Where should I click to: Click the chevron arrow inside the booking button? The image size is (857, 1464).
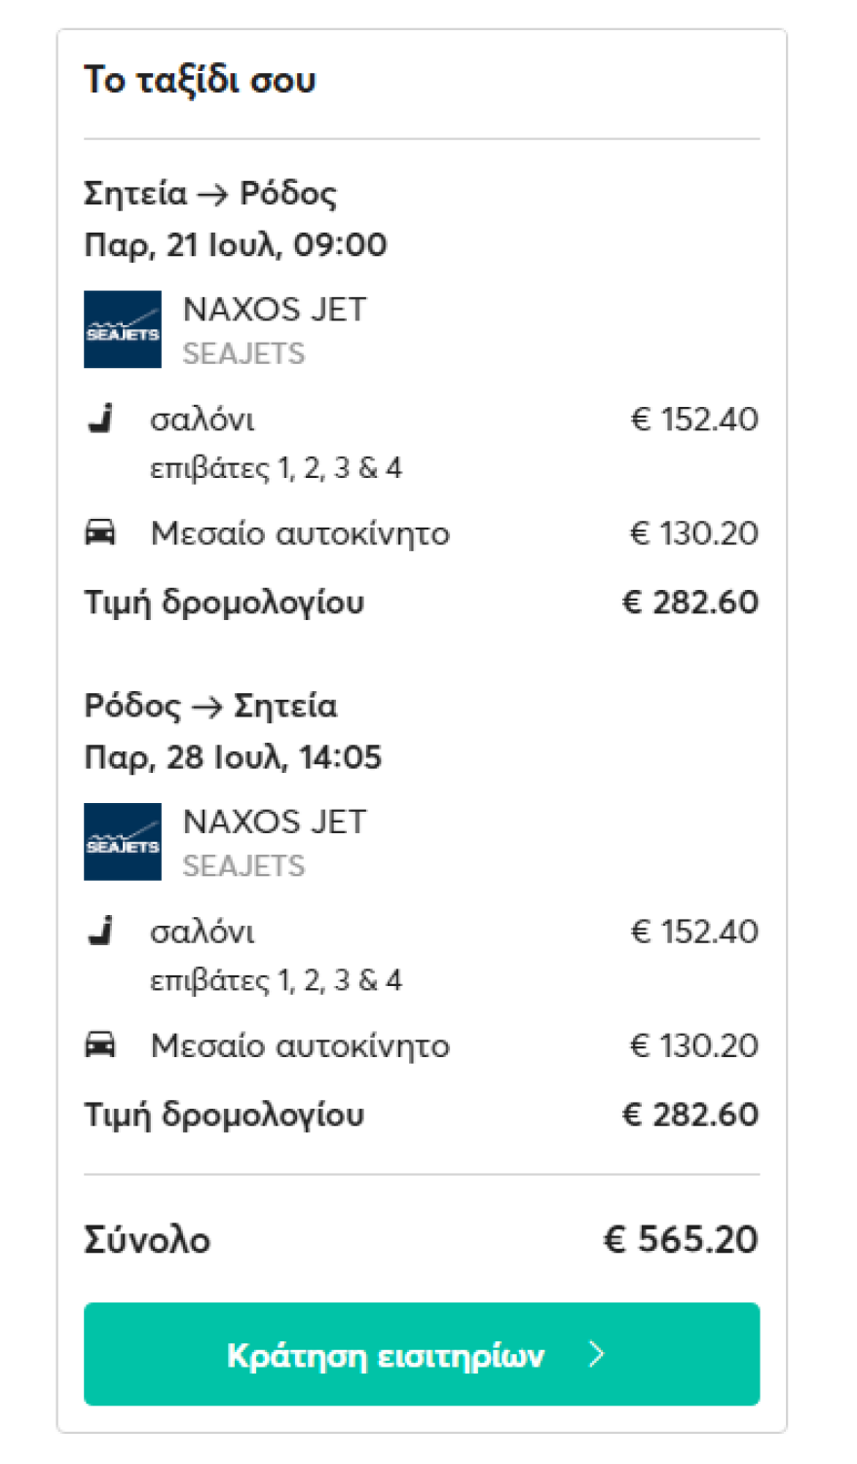point(595,1354)
